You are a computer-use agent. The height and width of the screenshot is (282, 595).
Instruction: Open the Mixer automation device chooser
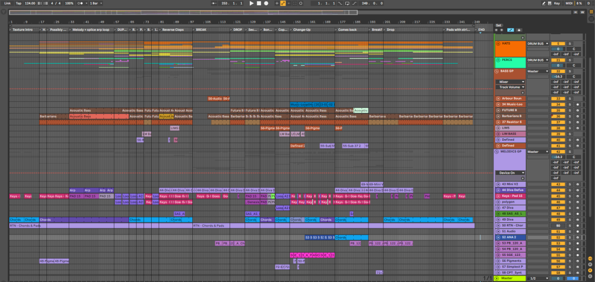[510, 82]
